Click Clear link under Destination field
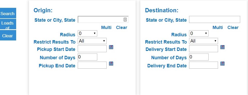Screen dimensions: 248x95 click(233, 27)
